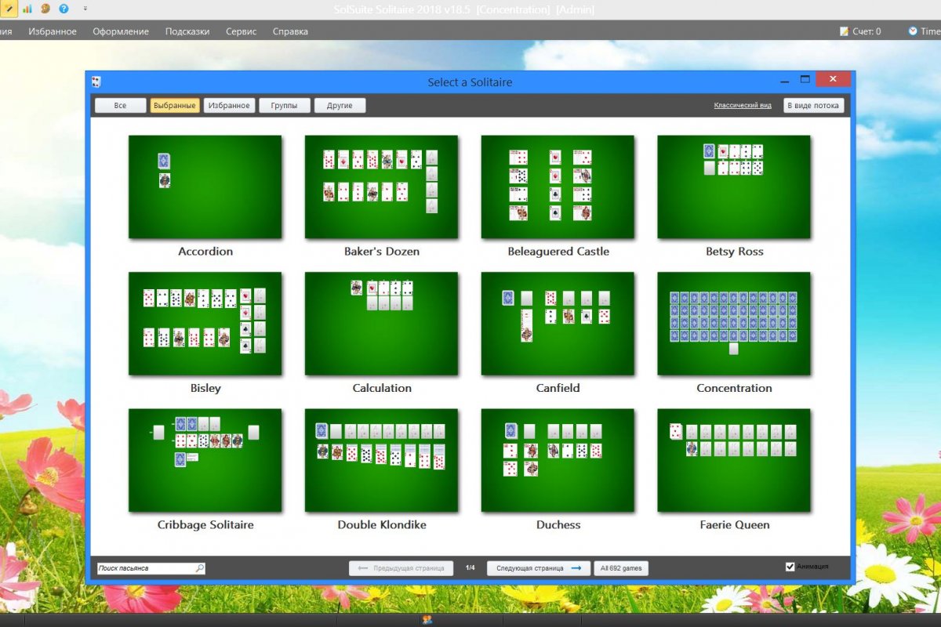Expand the quick access toolbar customize arrow

click(85, 9)
